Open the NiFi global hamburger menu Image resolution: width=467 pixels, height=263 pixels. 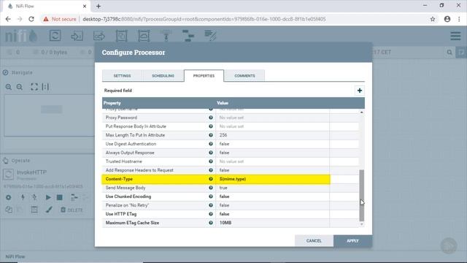[455, 36]
